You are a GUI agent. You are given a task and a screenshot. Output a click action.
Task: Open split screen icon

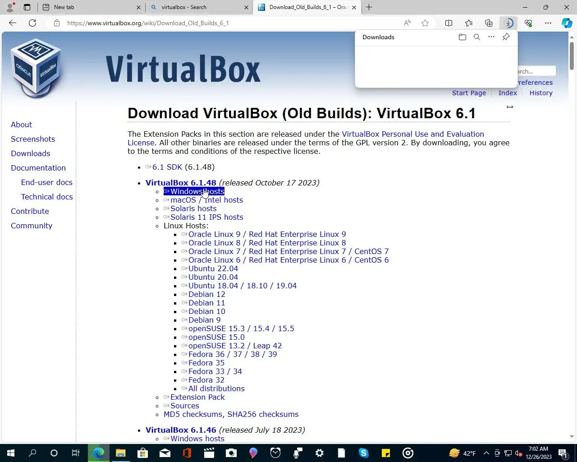[x=449, y=23]
